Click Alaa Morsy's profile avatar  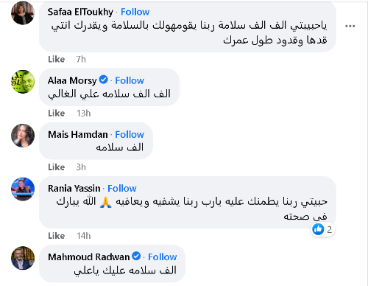click(x=23, y=82)
